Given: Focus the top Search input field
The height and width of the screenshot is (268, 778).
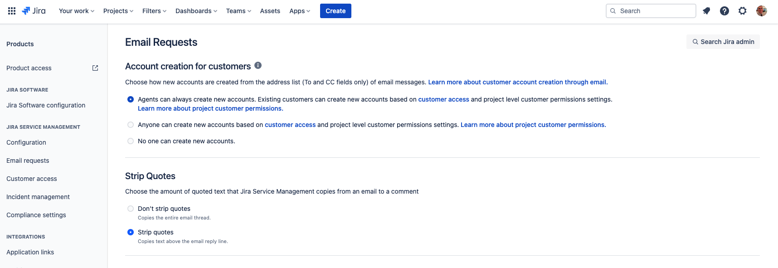Looking at the screenshot, I should (x=651, y=11).
